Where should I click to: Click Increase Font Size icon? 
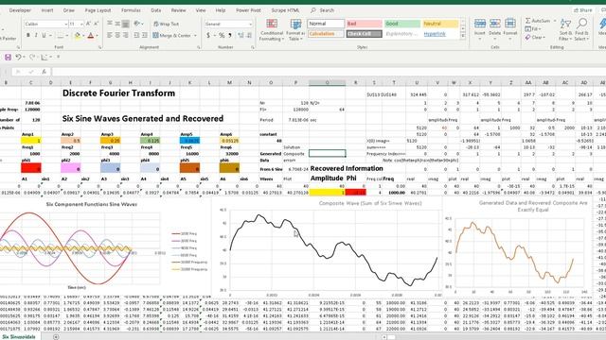click(x=88, y=24)
